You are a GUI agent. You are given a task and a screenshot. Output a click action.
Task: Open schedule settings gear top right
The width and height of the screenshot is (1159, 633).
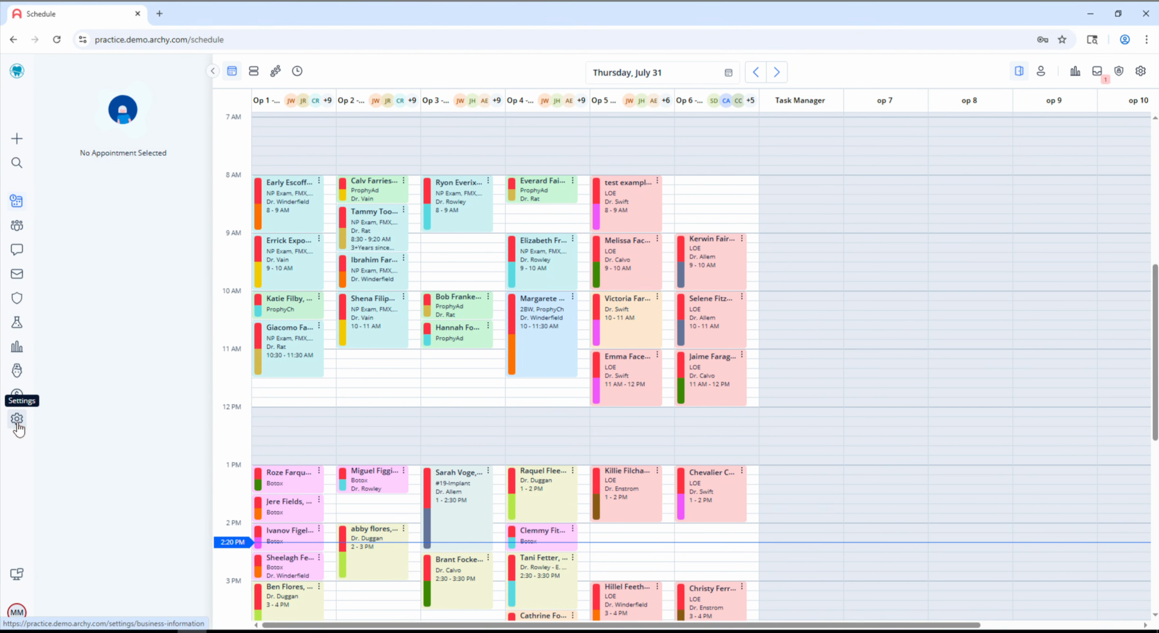1141,71
